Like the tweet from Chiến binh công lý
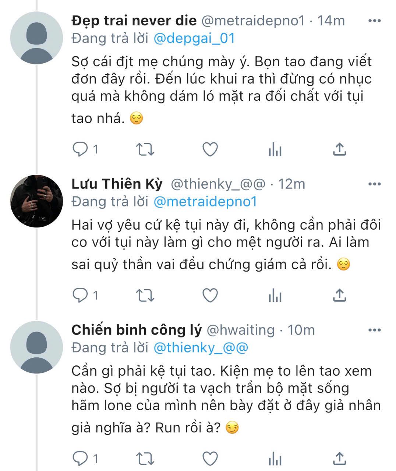This screenshot has width=396, height=471. (x=211, y=458)
